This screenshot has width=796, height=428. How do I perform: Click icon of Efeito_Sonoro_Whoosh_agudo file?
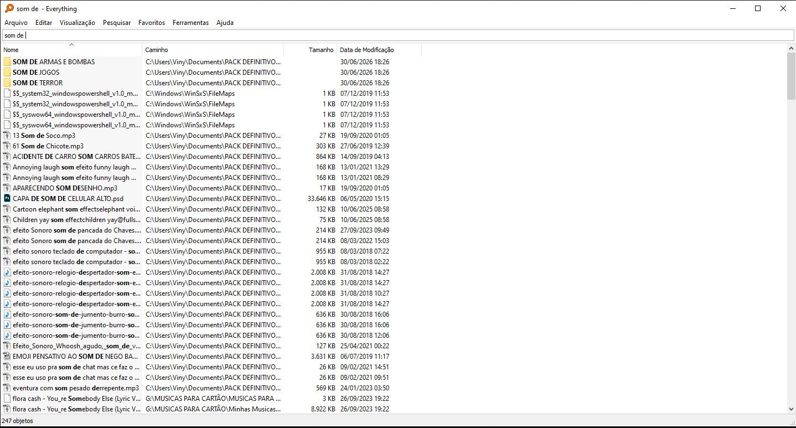coord(7,346)
